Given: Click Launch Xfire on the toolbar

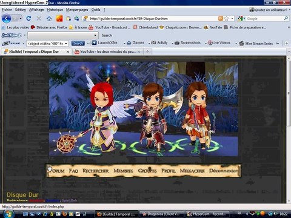Looking at the screenshot, I should coord(105,43).
